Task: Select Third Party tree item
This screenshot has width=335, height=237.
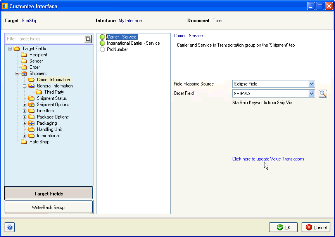Action: click(x=54, y=92)
